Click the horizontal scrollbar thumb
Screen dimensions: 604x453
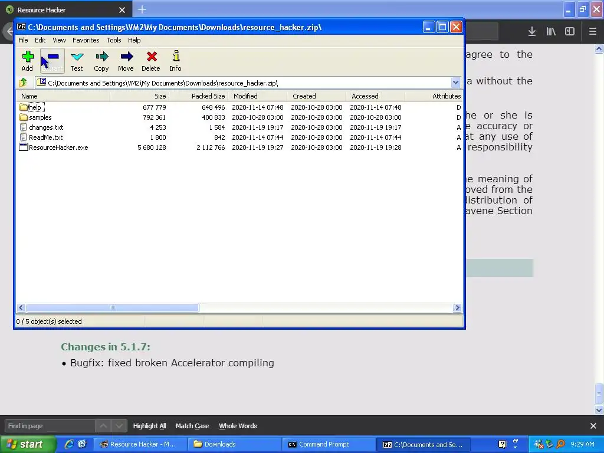[x=113, y=307]
